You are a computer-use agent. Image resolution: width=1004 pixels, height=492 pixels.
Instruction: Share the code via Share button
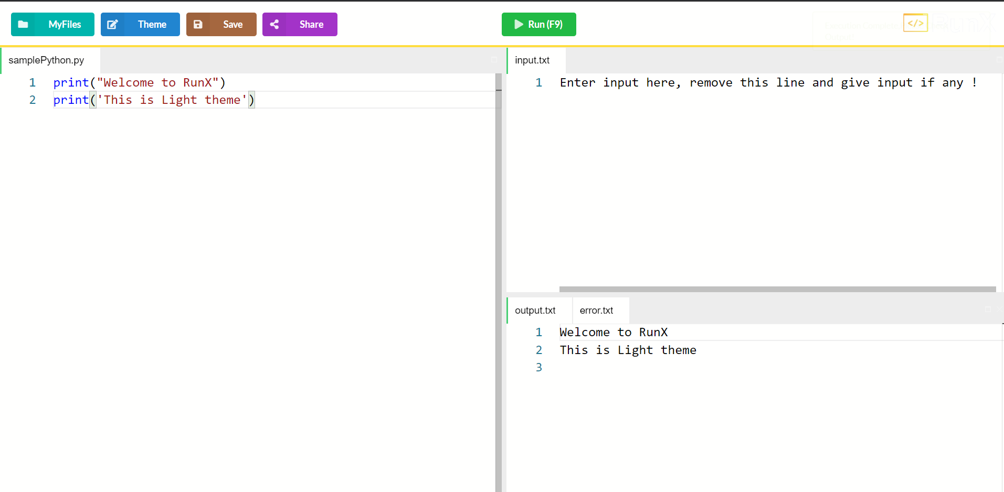300,24
